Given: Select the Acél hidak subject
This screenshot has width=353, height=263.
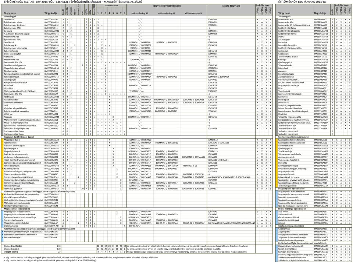Looking at the screenshot, I should [283, 212].
